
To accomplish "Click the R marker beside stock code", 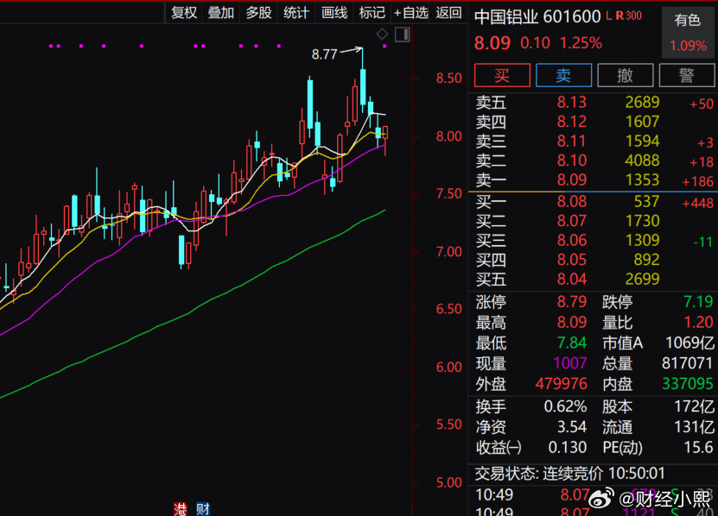I will 620,16.
